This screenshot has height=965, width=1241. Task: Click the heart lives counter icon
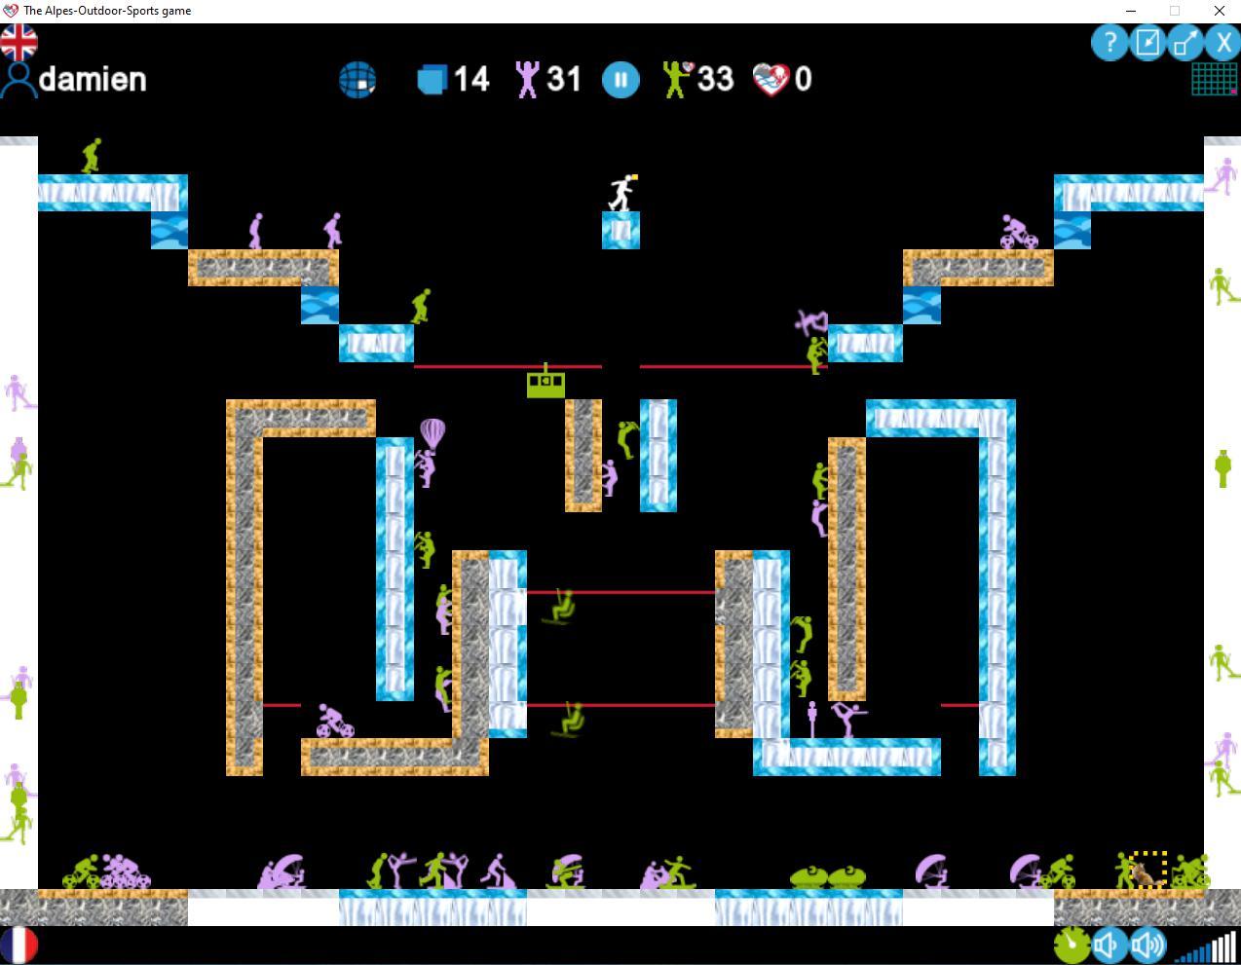click(x=771, y=79)
